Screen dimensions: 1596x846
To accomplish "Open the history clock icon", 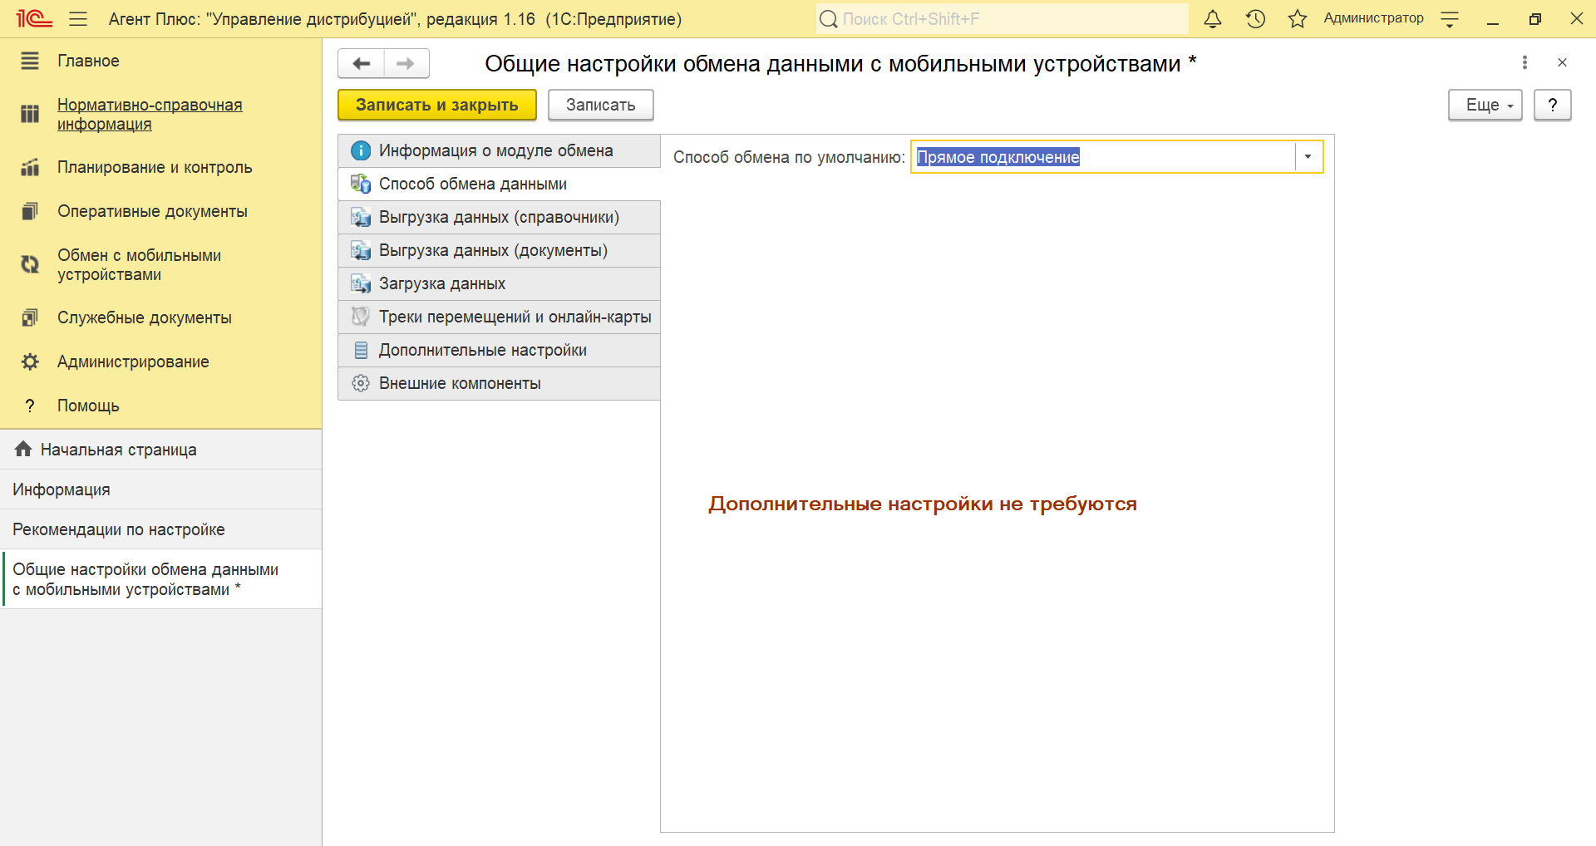I will pyautogui.click(x=1255, y=19).
